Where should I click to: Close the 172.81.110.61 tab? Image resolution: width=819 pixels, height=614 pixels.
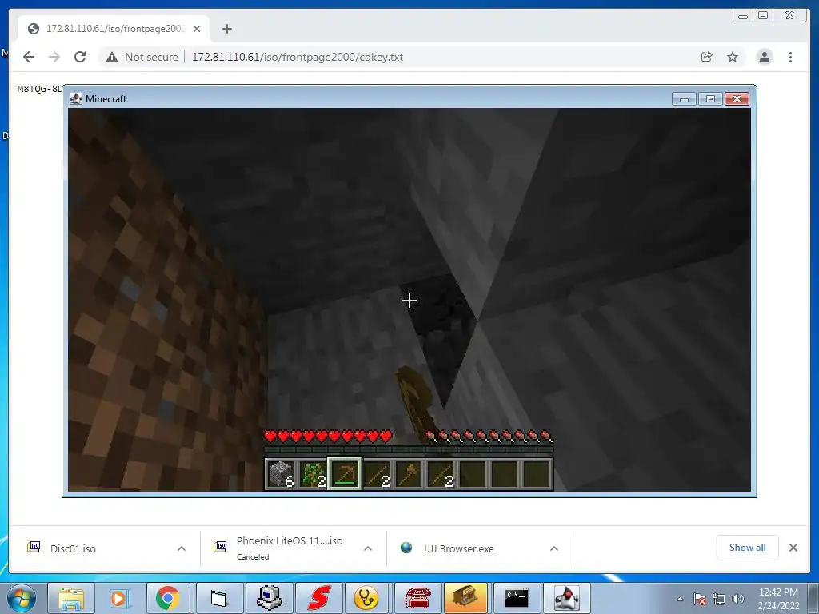pos(197,29)
